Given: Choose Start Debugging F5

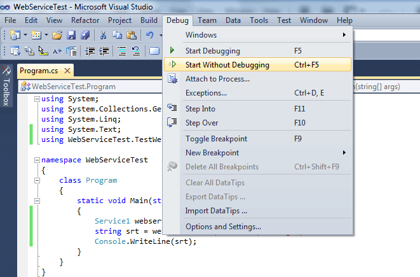Looking at the screenshot, I should (x=258, y=51).
